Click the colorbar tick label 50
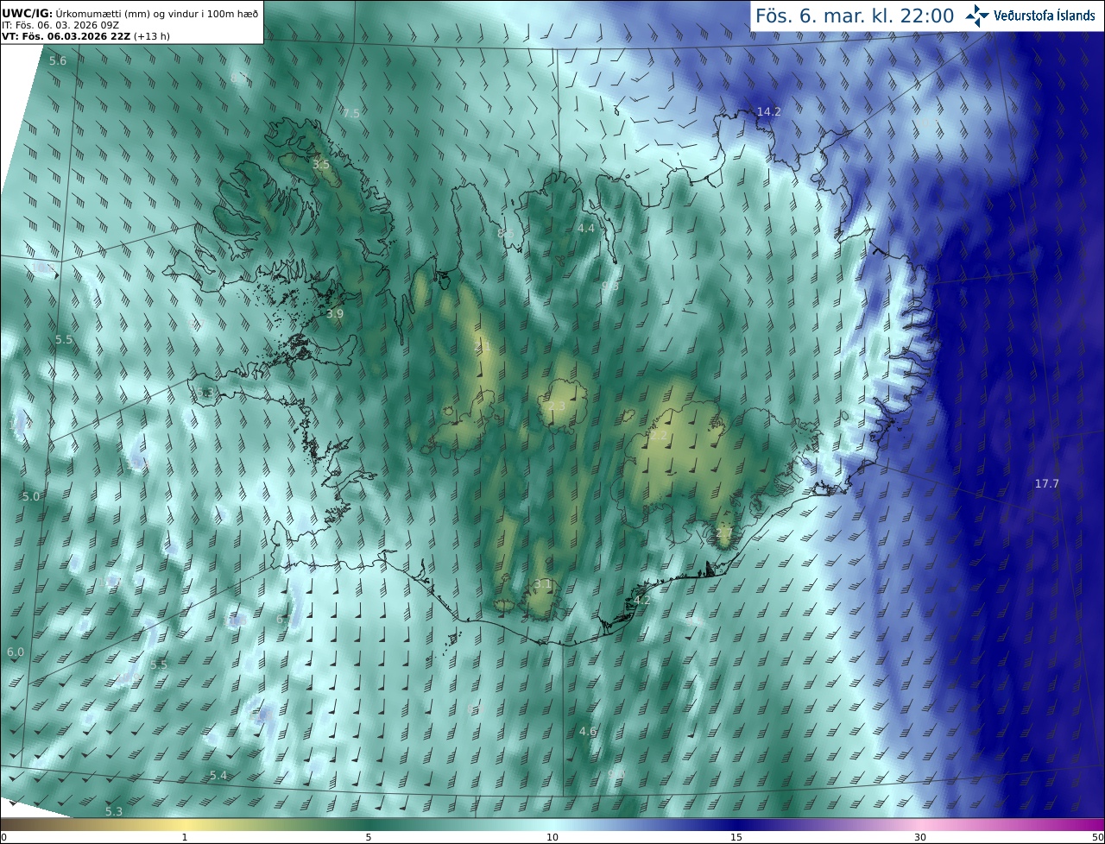 (x=1098, y=837)
